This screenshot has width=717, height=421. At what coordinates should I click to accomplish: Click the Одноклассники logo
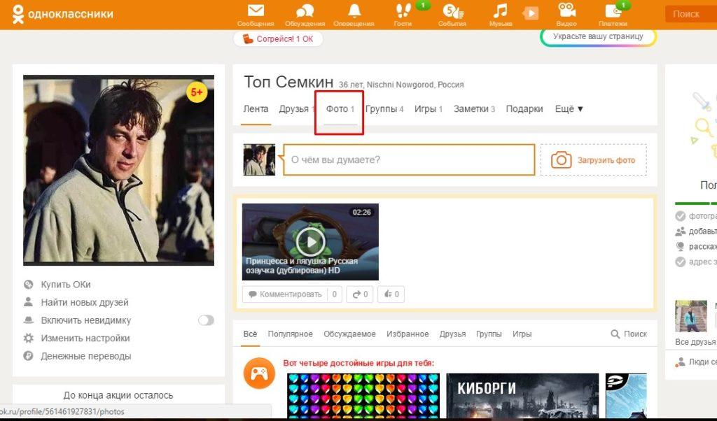point(62,14)
